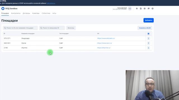Click the Площадки page heading
179x100 pixels.
coord(10,21)
